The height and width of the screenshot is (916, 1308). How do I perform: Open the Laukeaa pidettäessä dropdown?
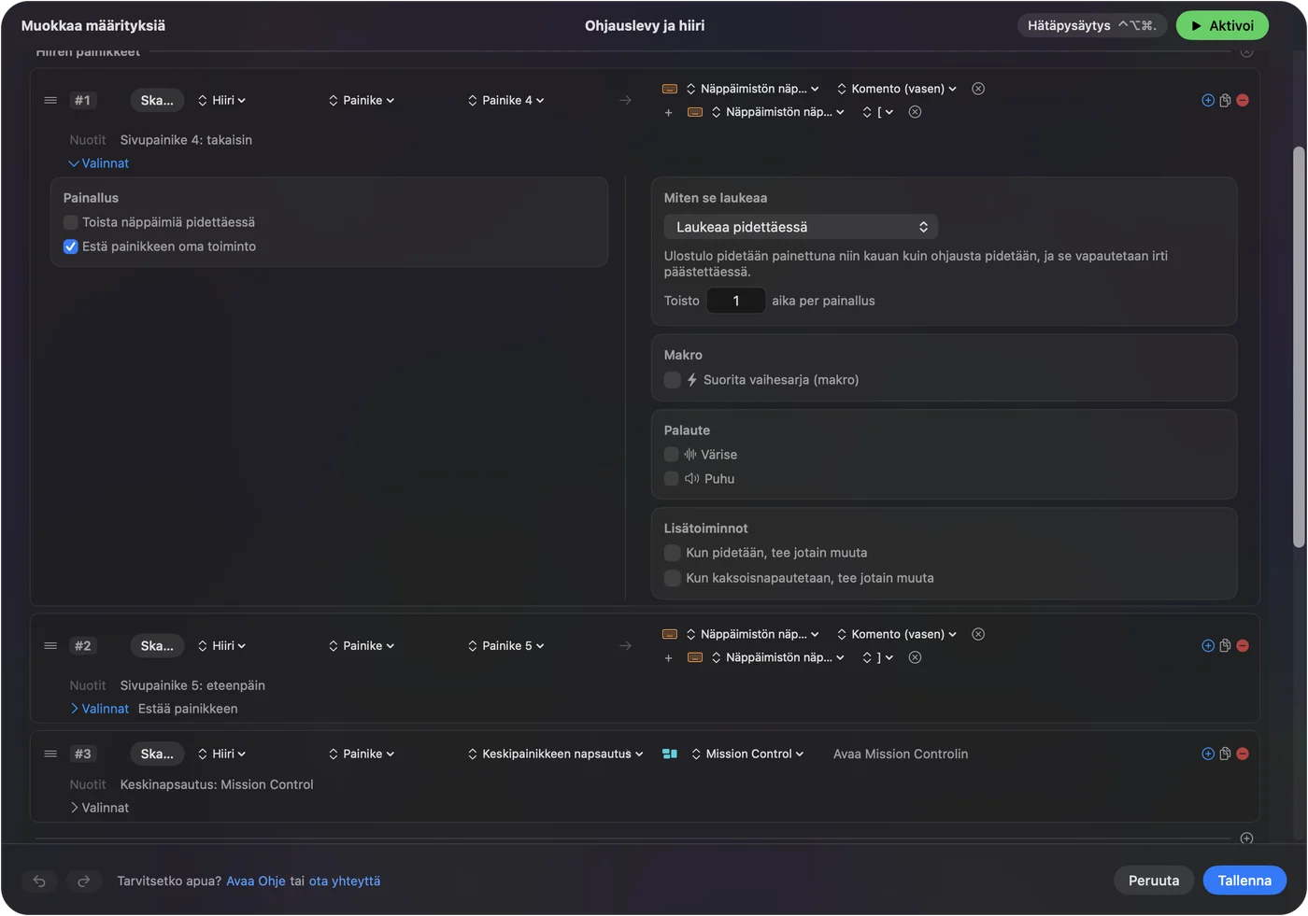tap(801, 227)
